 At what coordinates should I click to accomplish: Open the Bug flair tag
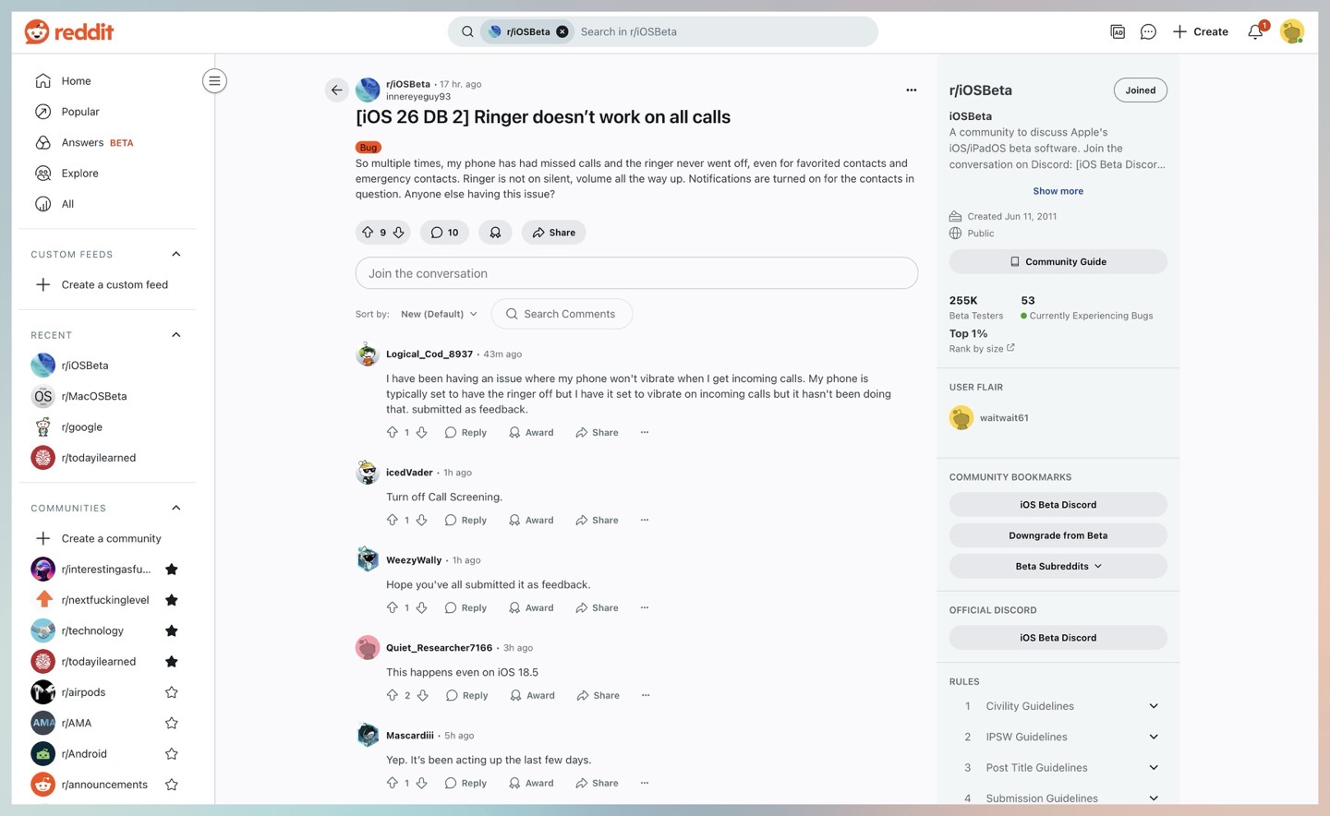click(x=369, y=148)
